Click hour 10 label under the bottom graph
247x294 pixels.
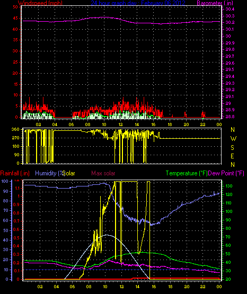(105, 287)
